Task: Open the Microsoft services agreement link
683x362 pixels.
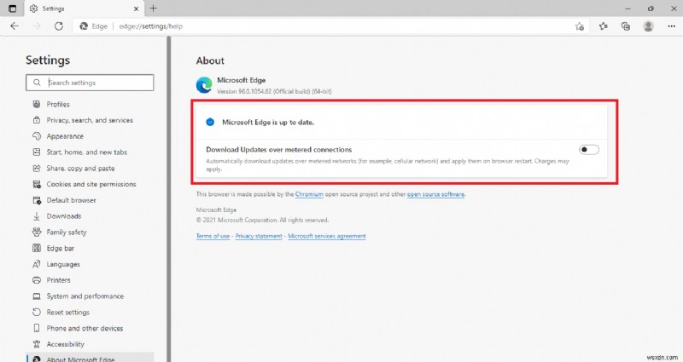Action: pos(327,236)
